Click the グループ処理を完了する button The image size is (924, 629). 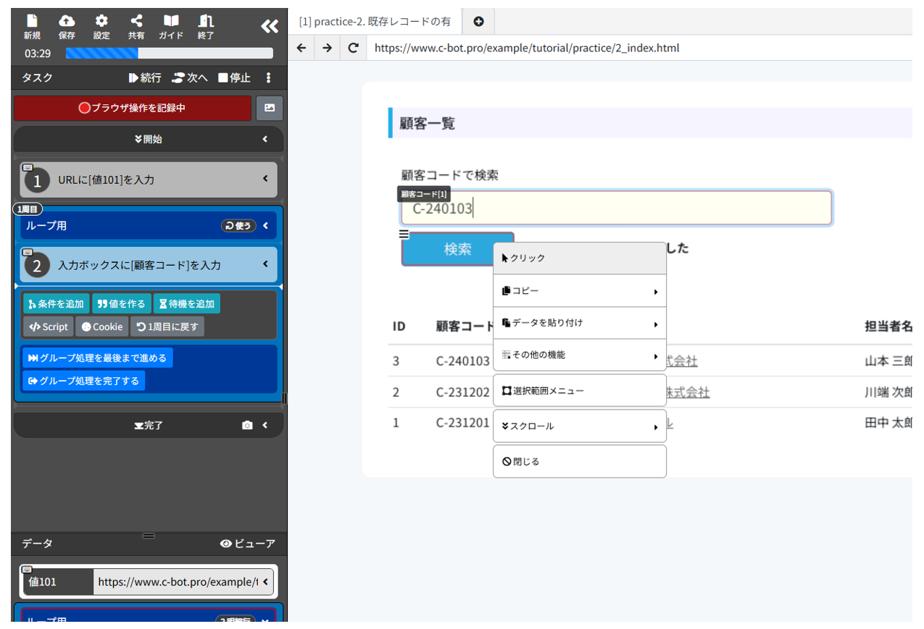pyautogui.click(x=83, y=381)
